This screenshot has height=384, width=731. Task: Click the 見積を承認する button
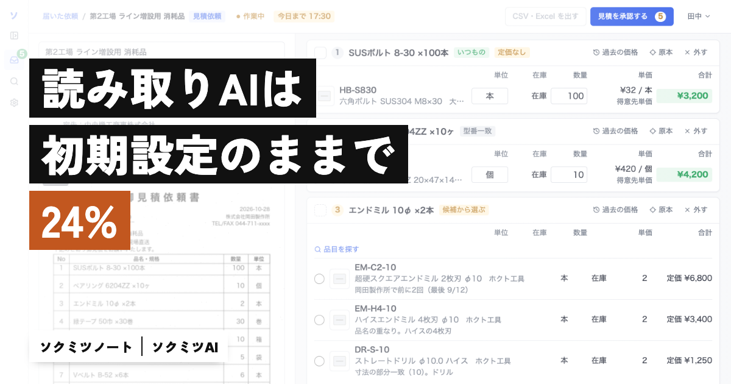click(x=632, y=16)
